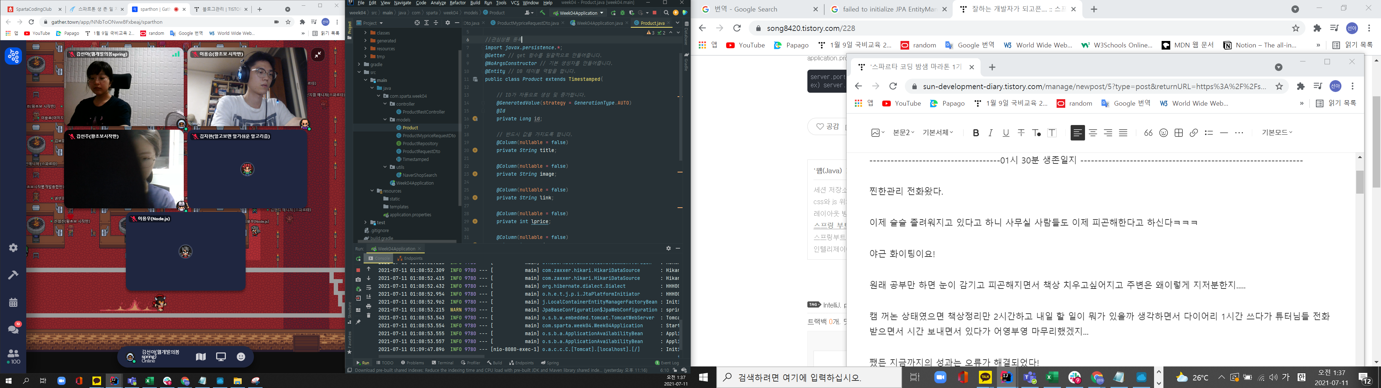1381x388 pixels.
Task: Stop the running application red square
Action: click(x=654, y=12)
